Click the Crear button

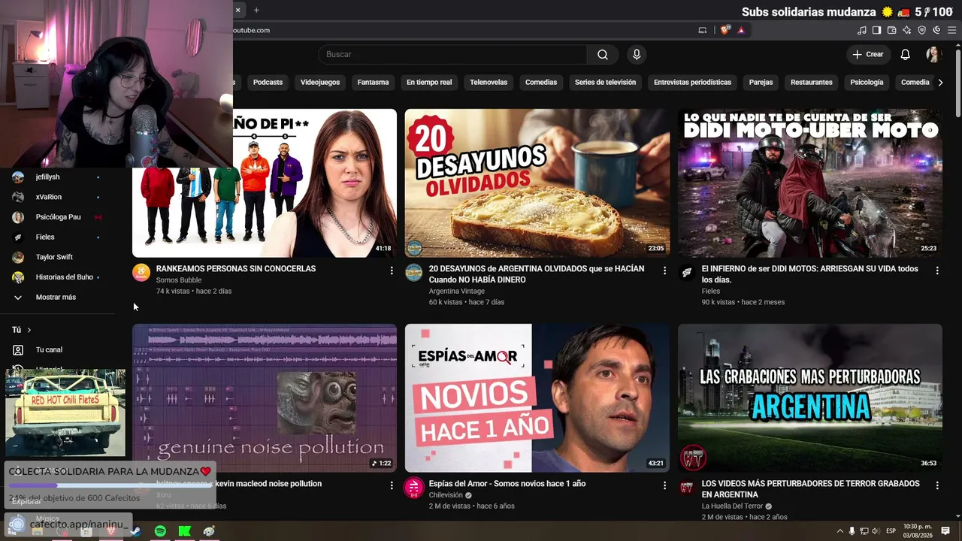coord(868,54)
